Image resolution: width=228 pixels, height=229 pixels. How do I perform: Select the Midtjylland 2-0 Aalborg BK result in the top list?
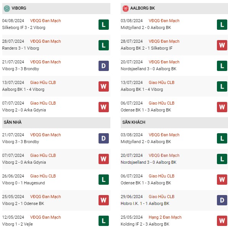click(x=146, y=27)
